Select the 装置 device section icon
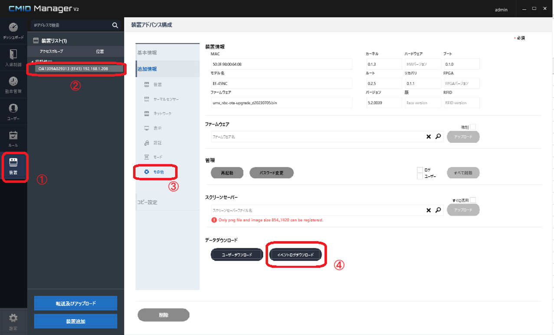The width and height of the screenshot is (554, 335). 13,166
